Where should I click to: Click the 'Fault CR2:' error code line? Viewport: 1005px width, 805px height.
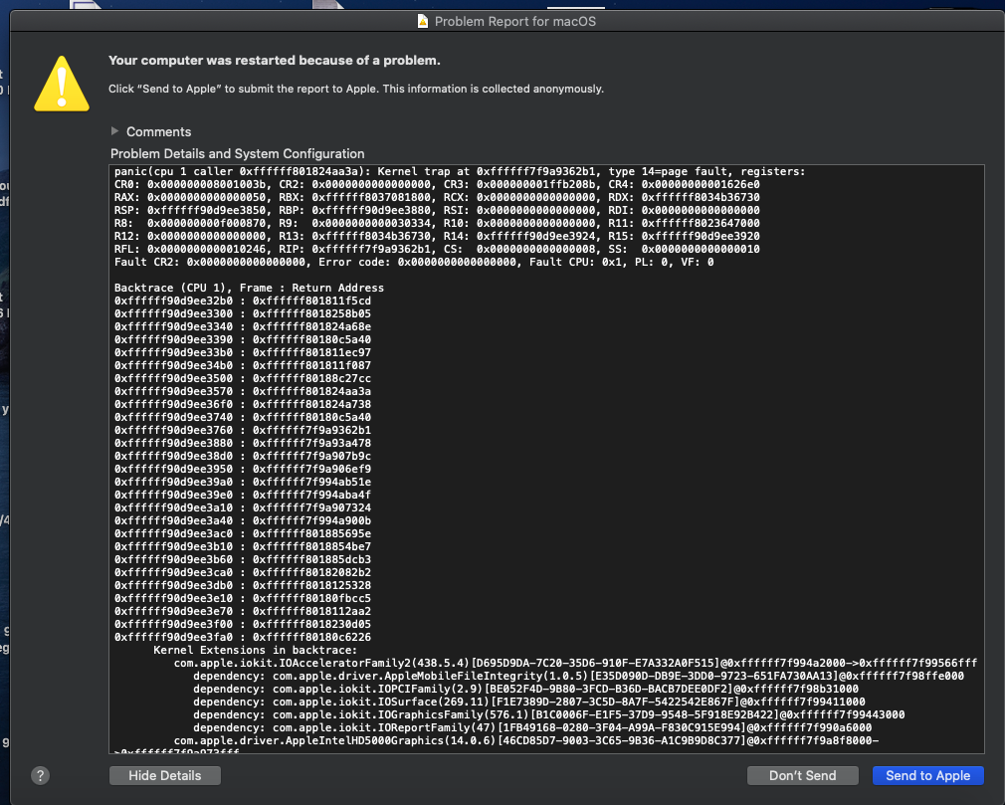point(414,262)
